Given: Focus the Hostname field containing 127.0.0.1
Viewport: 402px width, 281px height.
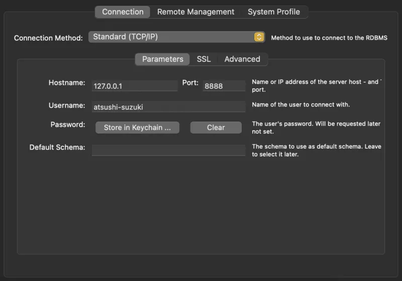Looking at the screenshot, I should tap(135, 86).
